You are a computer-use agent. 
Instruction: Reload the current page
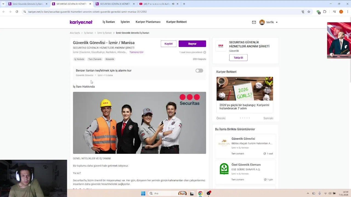tap(17, 12)
